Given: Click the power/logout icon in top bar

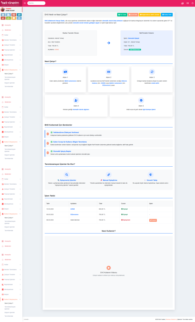Looking at the screenshot, I should [192, 3].
